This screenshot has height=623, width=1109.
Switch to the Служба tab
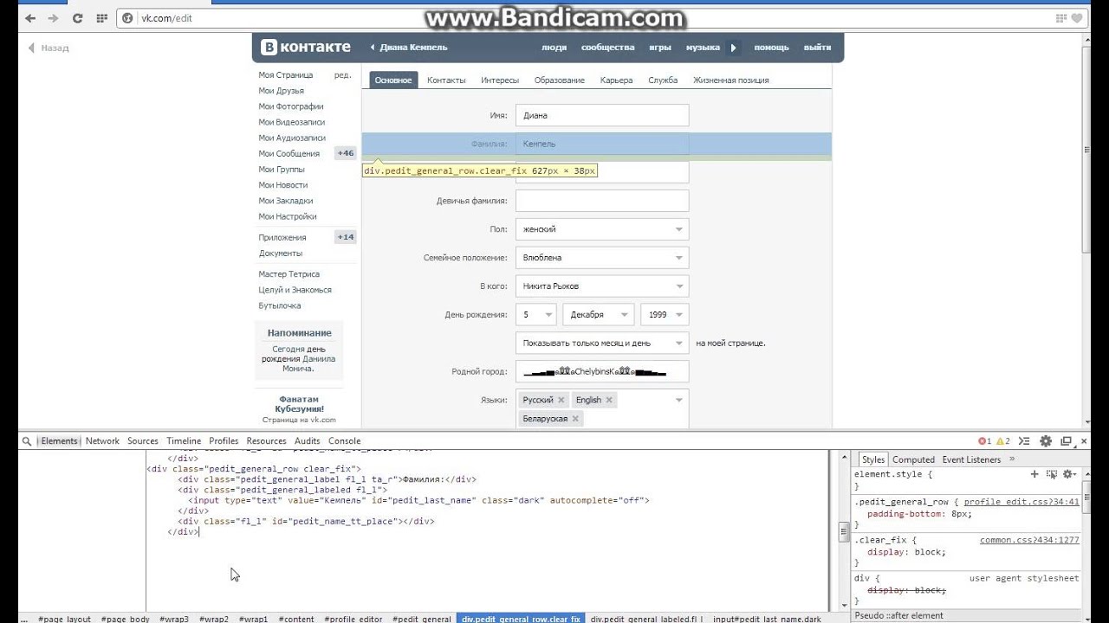point(663,80)
